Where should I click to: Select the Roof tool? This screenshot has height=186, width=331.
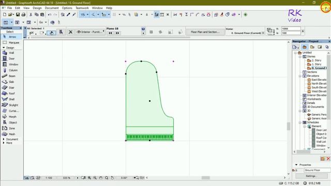[11, 94]
